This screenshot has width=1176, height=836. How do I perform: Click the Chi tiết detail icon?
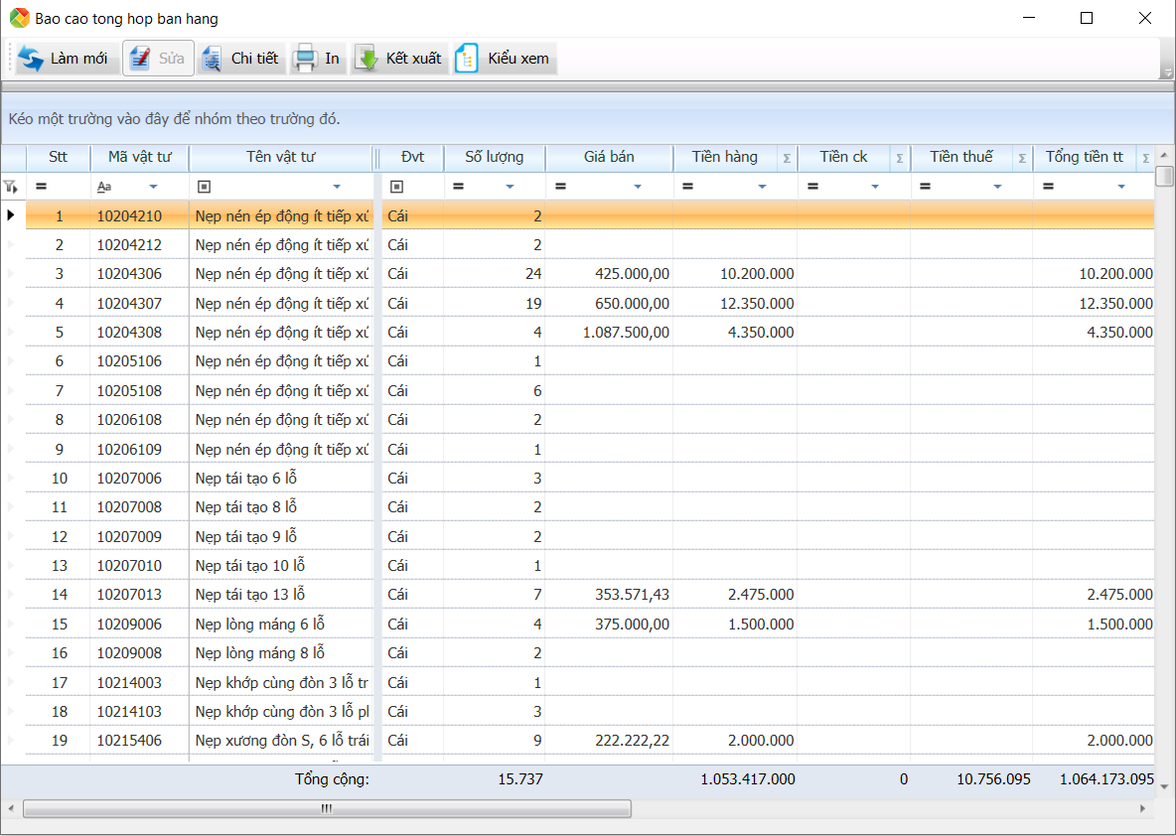tap(212, 59)
